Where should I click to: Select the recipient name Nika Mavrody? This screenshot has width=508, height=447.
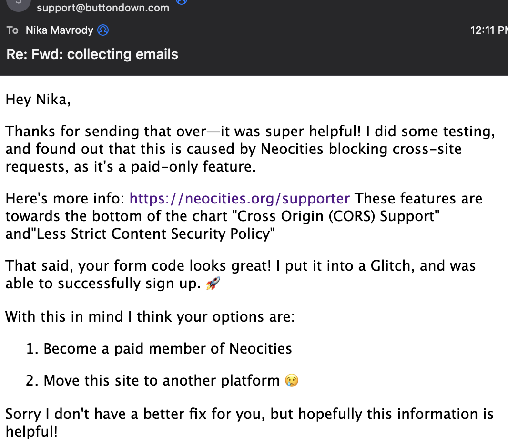coord(59,30)
